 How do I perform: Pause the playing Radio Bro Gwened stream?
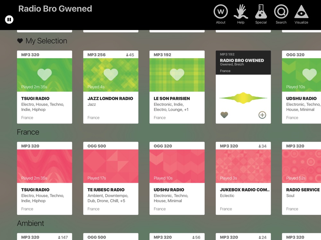[9, 20]
